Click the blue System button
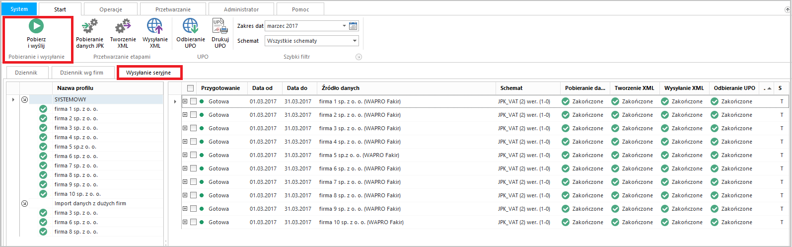Image resolution: width=792 pixels, height=247 pixels. pyautogui.click(x=19, y=9)
